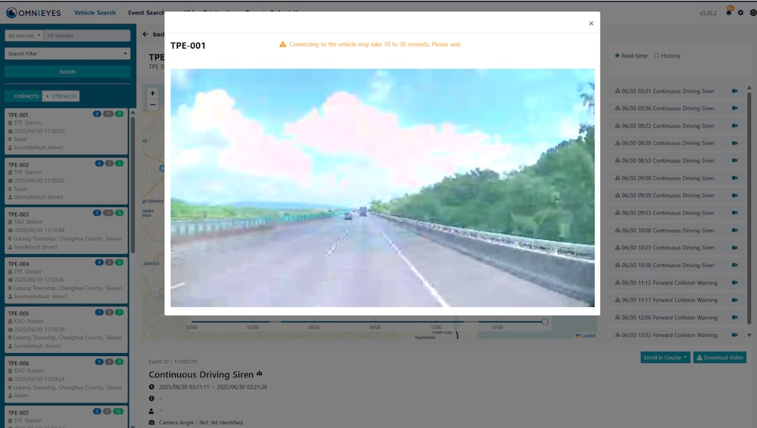Screen dimensions: 757x428
Task: Click the Event ID : 11283210 text
Action: pyautogui.click(x=173, y=361)
